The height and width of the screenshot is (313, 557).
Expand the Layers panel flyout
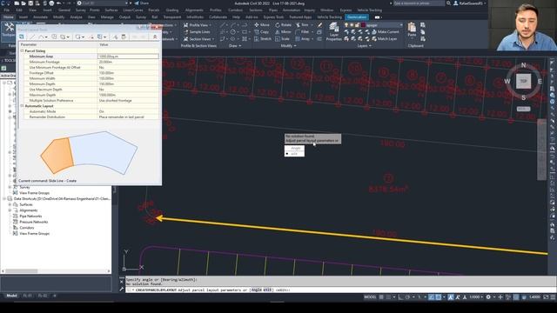click(x=365, y=46)
